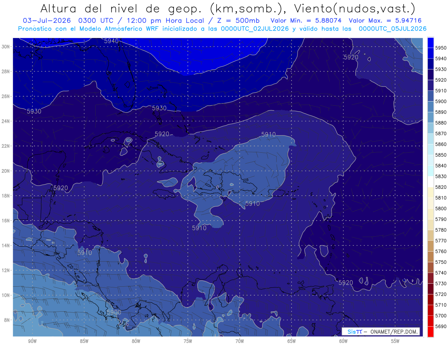Click the '5930' colorbar legend value
The image size is (448, 346).
[441, 69]
